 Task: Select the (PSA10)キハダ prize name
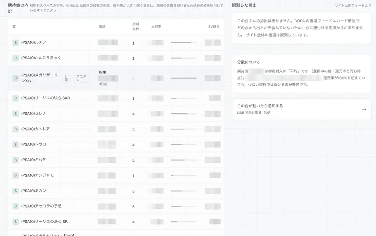point(33,160)
